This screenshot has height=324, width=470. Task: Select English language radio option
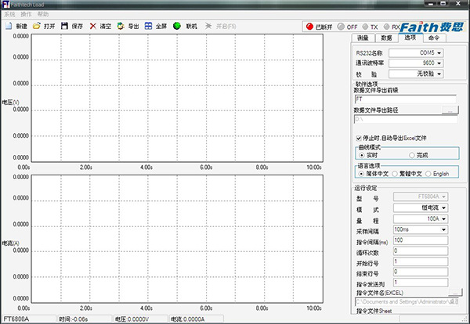(x=427, y=173)
